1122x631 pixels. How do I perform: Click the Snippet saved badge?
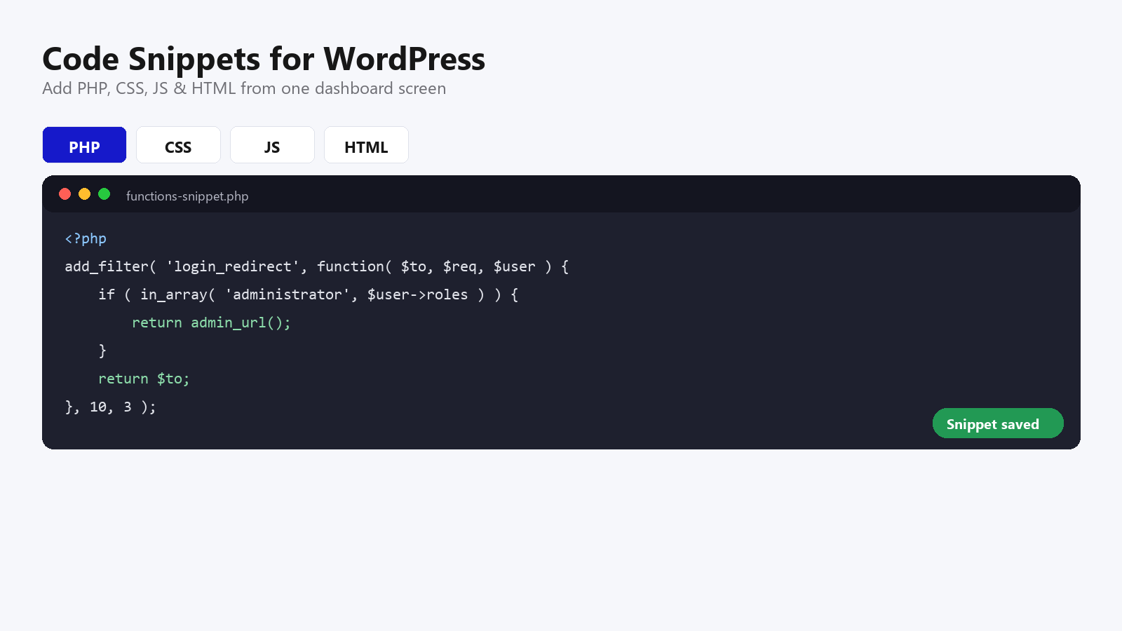[998, 423]
